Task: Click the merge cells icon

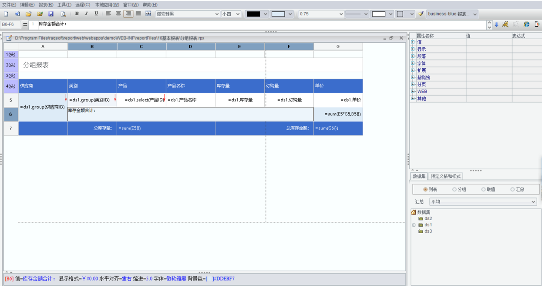Action: [x=148, y=14]
